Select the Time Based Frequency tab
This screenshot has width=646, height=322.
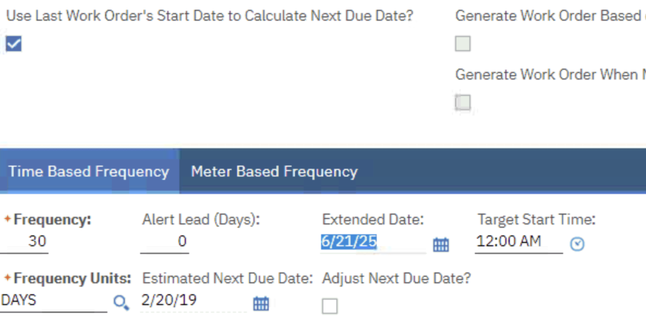88,172
